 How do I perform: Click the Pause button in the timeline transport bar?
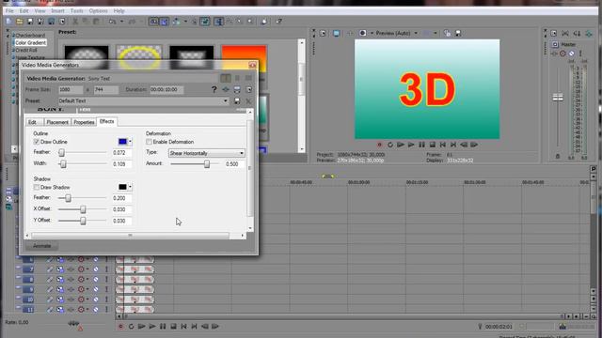click(163, 327)
